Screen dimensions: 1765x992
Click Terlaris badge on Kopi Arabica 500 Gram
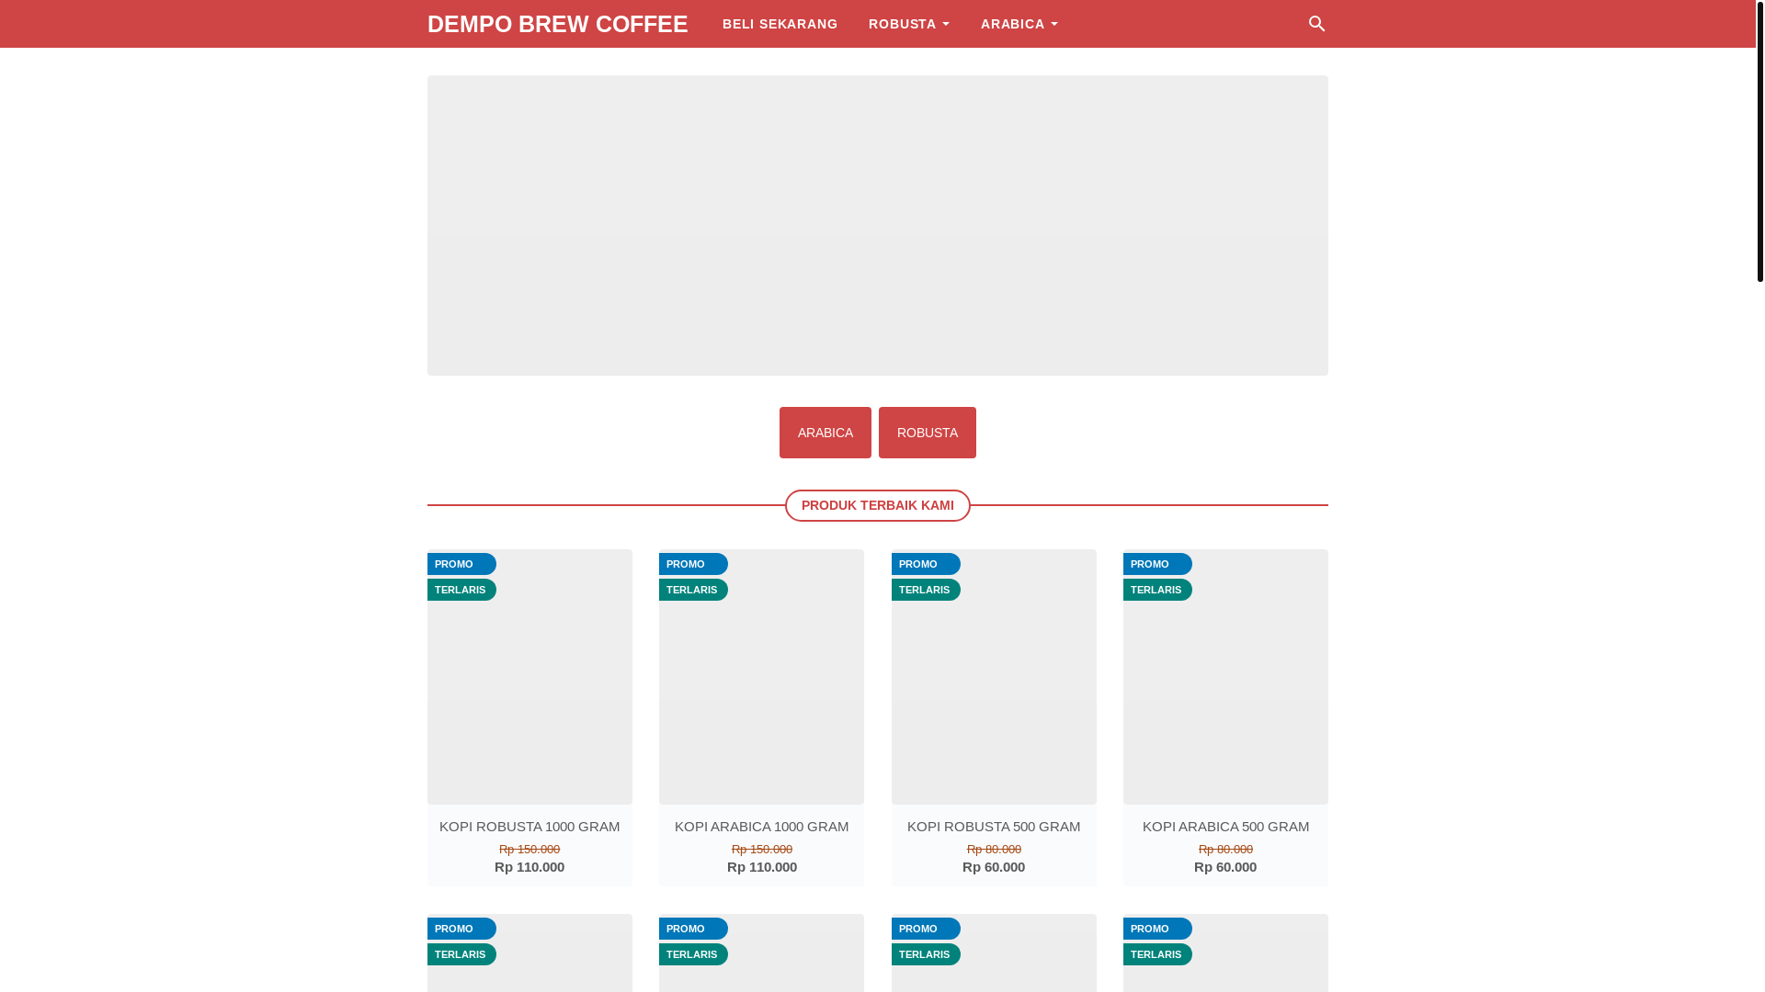point(1157,590)
